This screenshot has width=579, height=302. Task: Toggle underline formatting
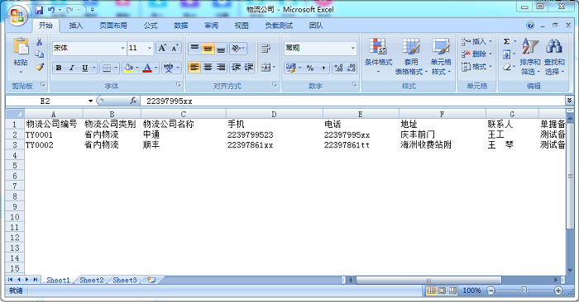pos(85,68)
